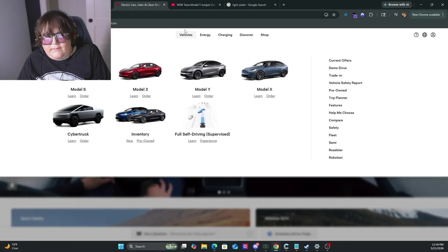Open the Chrome Extensions puzzle icon

(x=371, y=15)
